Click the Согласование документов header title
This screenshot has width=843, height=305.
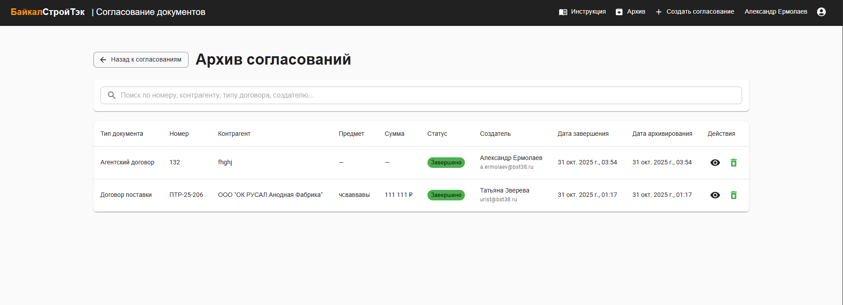pyautogui.click(x=151, y=12)
